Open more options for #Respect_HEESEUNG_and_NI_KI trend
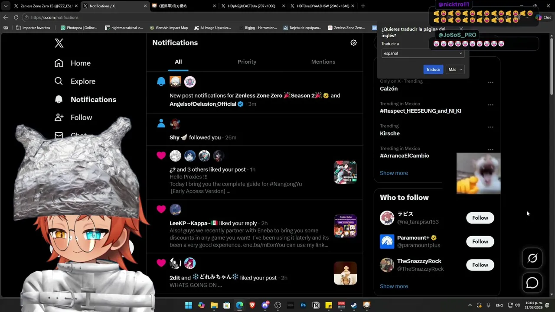Screen dimensions: 555x312 point(490,105)
